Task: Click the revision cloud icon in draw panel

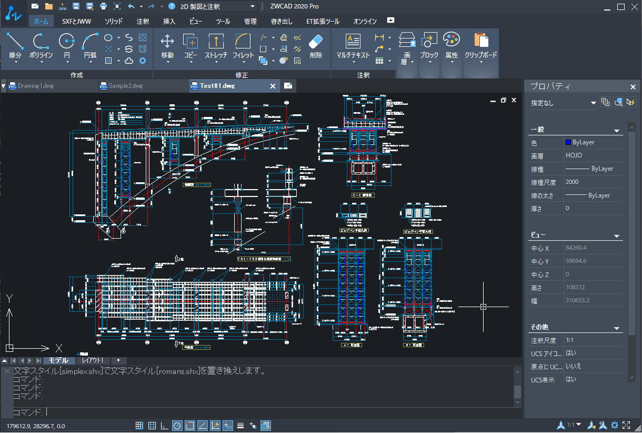Action: (x=129, y=61)
